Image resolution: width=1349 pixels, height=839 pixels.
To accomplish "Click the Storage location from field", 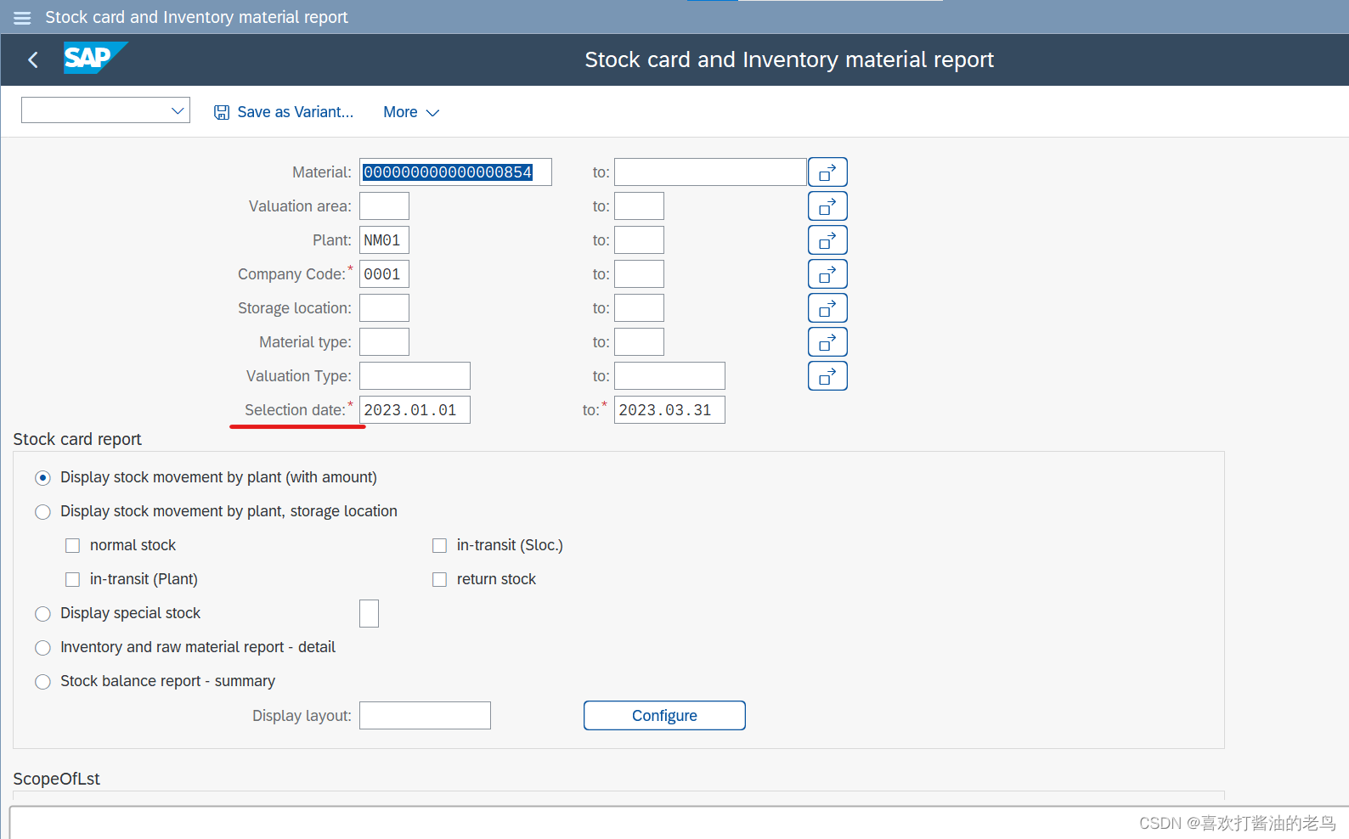I will click(384, 308).
